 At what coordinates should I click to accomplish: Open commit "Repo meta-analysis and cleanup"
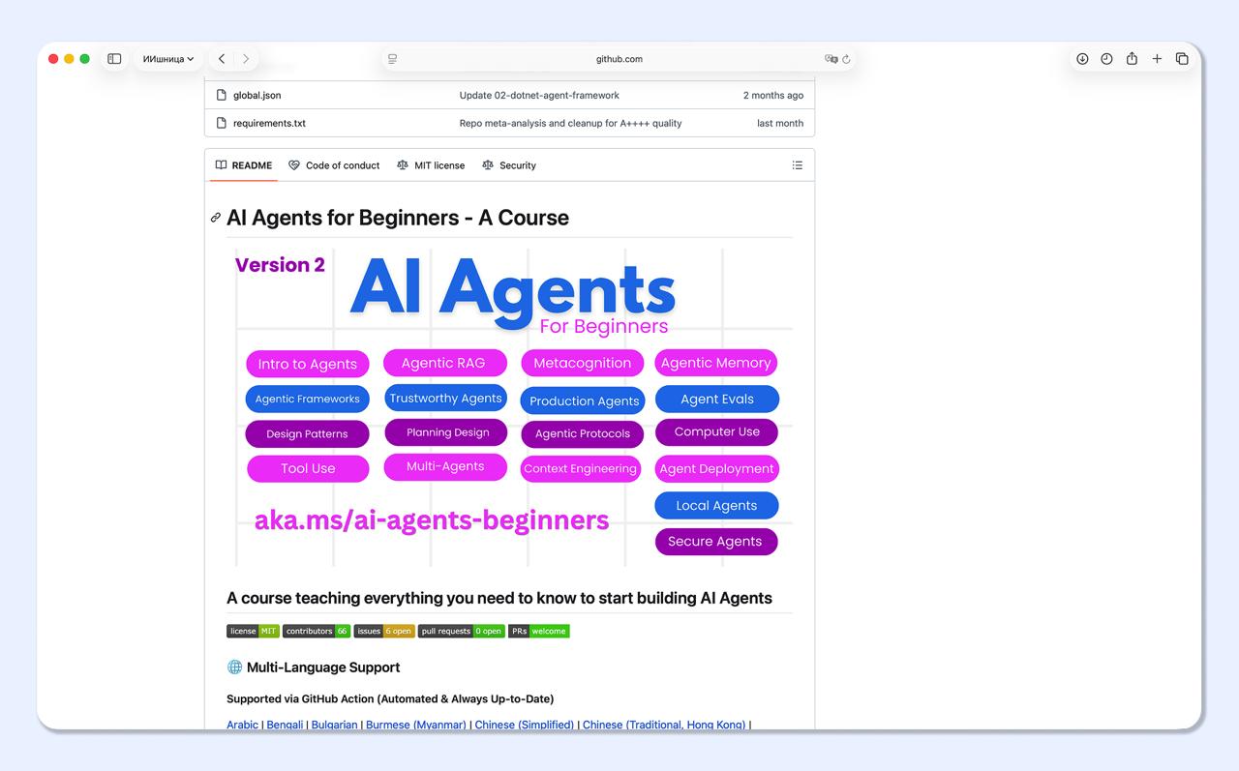(x=570, y=124)
